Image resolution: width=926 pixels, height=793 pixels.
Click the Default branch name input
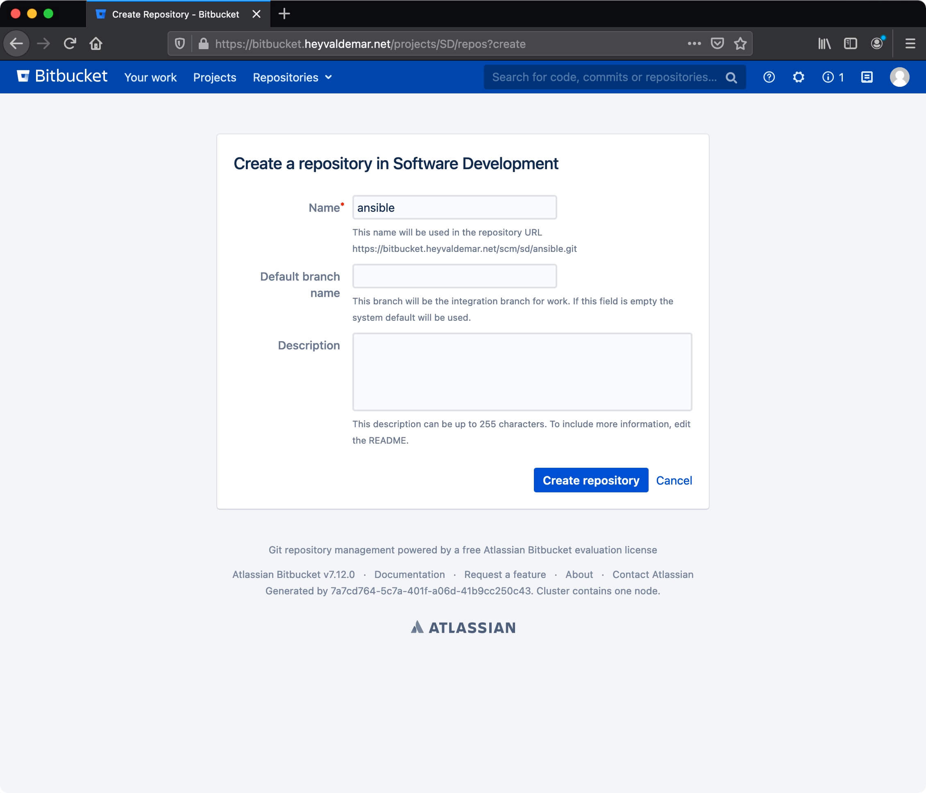tap(454, 276)
